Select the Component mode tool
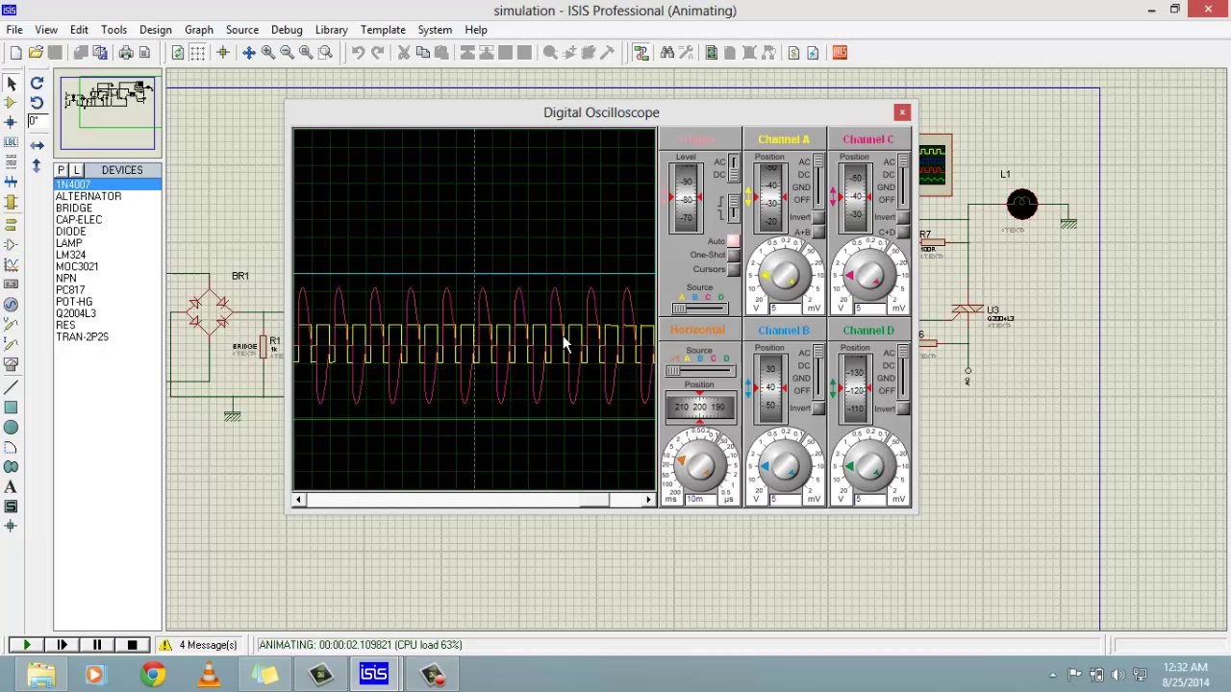Image resolution: width=1231 pixels, height=692 pixels. 11,103
